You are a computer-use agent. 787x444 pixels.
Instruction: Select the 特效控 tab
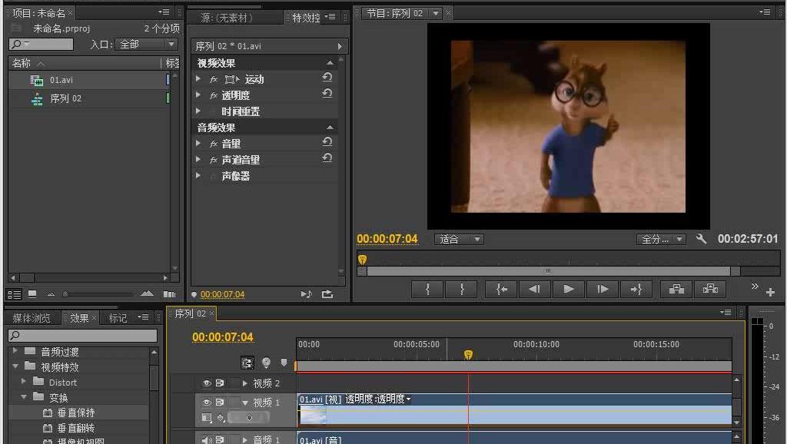[x=306, y=18]
